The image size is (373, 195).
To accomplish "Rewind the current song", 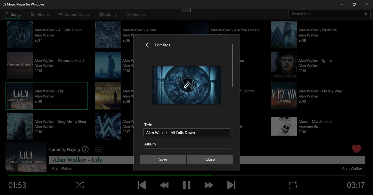I will pyautogui.click(x=164, y=185).
